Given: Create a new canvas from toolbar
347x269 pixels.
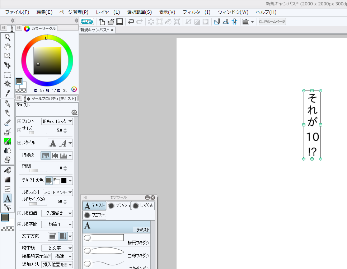Looking at the screenshot, I should pos(102,22).
